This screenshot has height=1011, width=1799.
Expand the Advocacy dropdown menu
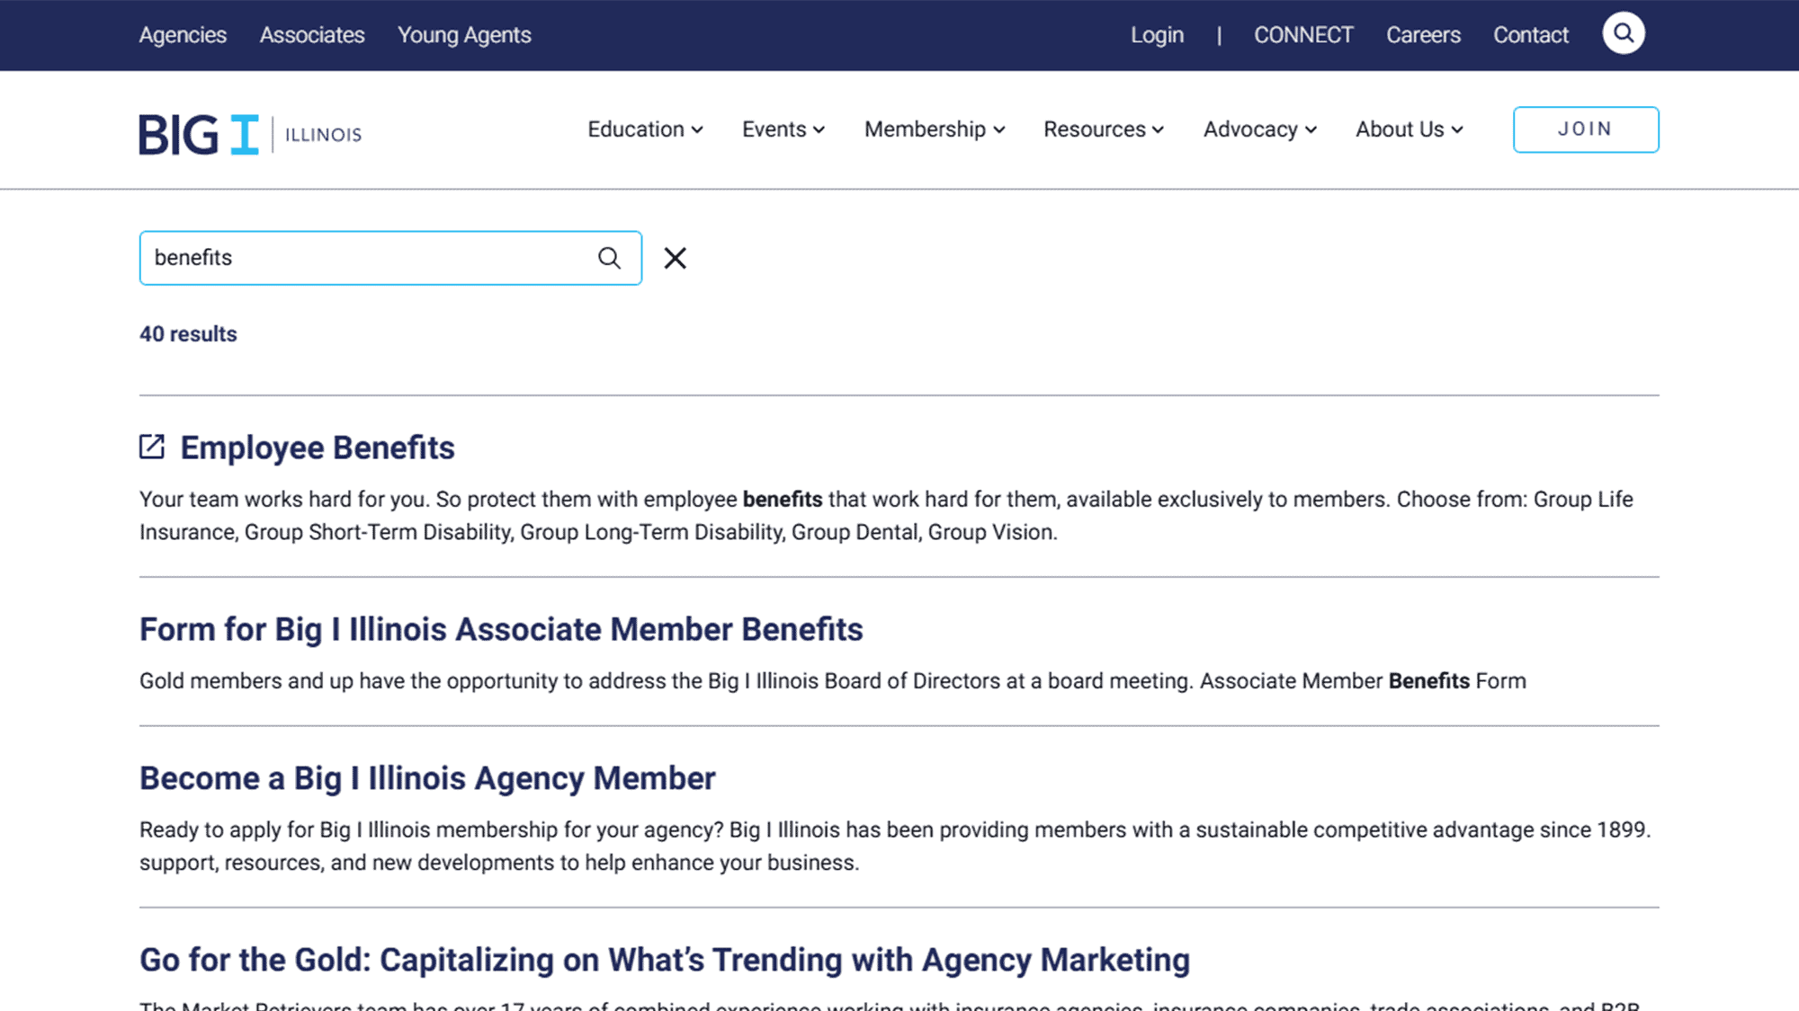(x=1259, y=129)
